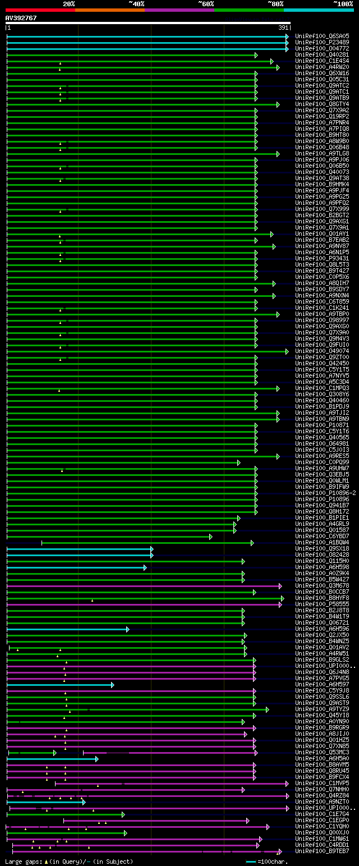This screenshot has width=359, height=866.
Task: Click hit label UniRef100_P93431
Action: pyautogui.click(x=322, y=258)
